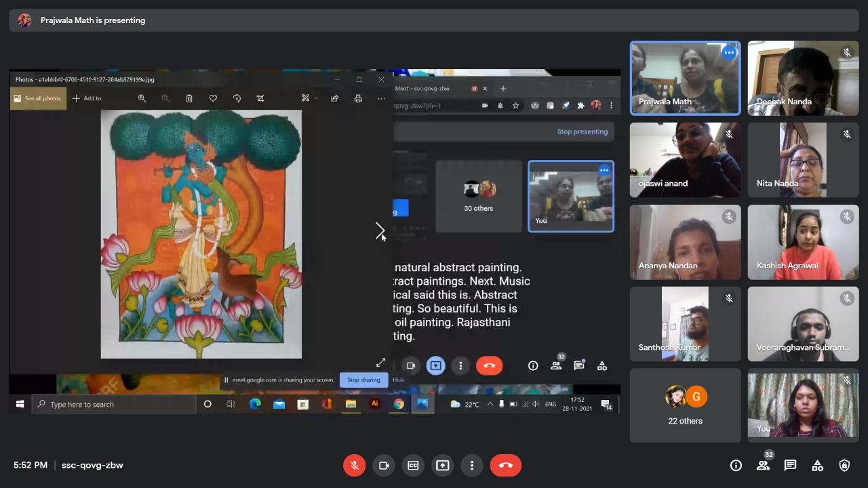Click See all photos in Photos app
Screen dimensions: 868x488
click(38, 98)
